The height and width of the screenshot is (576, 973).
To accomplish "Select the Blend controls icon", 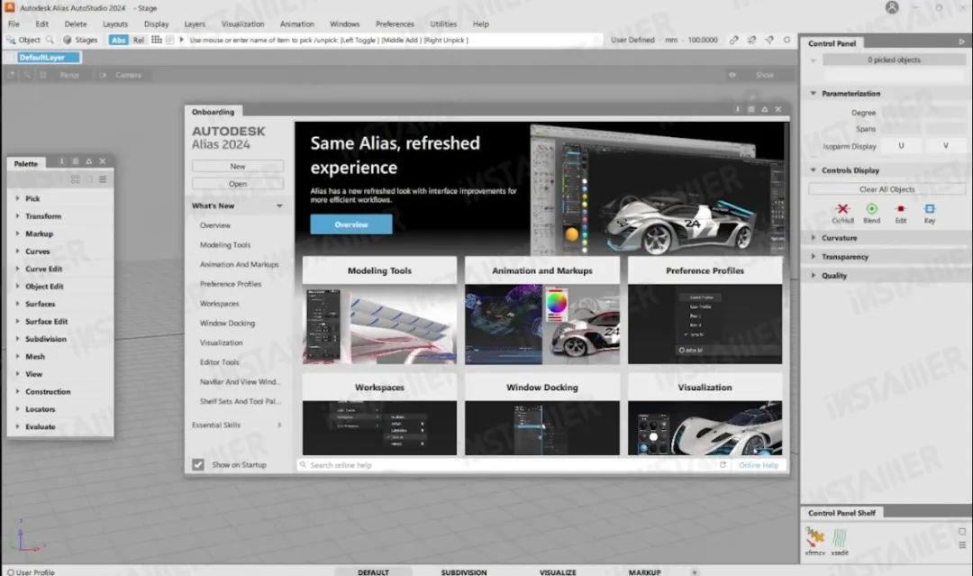I will pyautogui.click(x=871, y=208).
